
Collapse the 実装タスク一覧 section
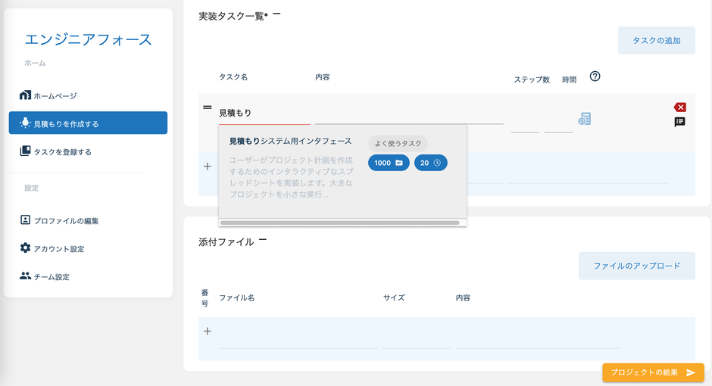pyautogui.click(x=277, y=14)
